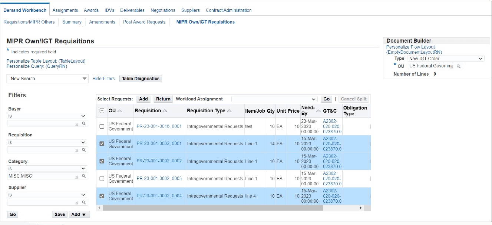Image resolution: width=492 pixels, height=225 pixels.
Task: Open the Post Award Requests subtab
Action: [144, 22]
